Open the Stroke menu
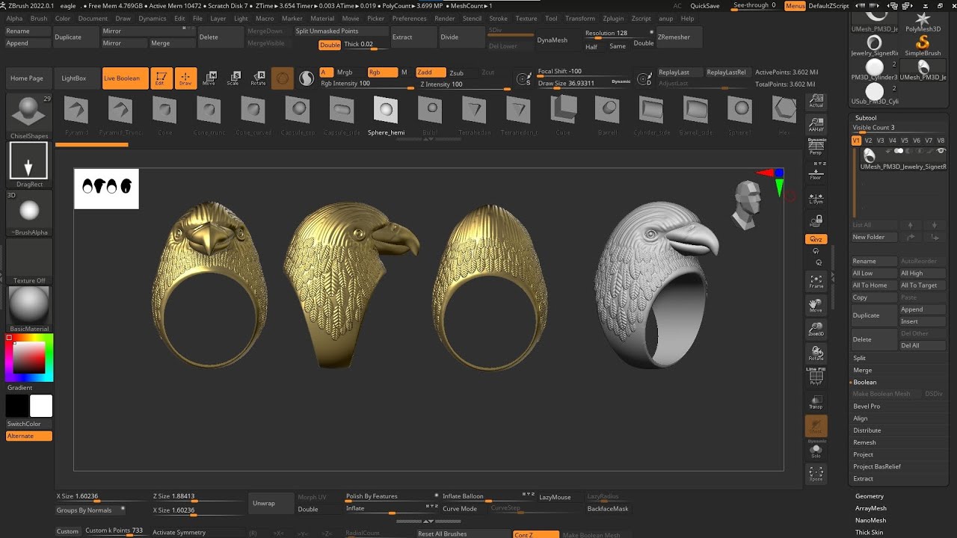This screenshot has height=538, width=957. (498, 19)
